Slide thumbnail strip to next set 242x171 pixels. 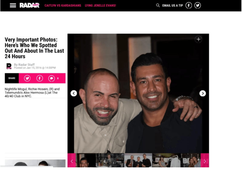point(205,160)
